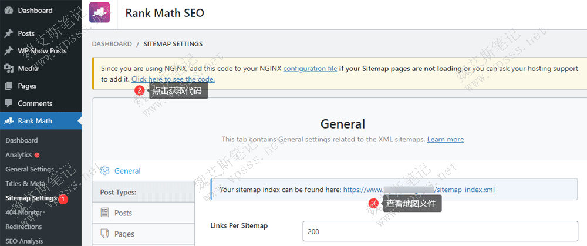The width and height of the screenshot is (587, 246).
Task: Click the Media library icon
Action: pyautogui.click(x=9, y=68)
